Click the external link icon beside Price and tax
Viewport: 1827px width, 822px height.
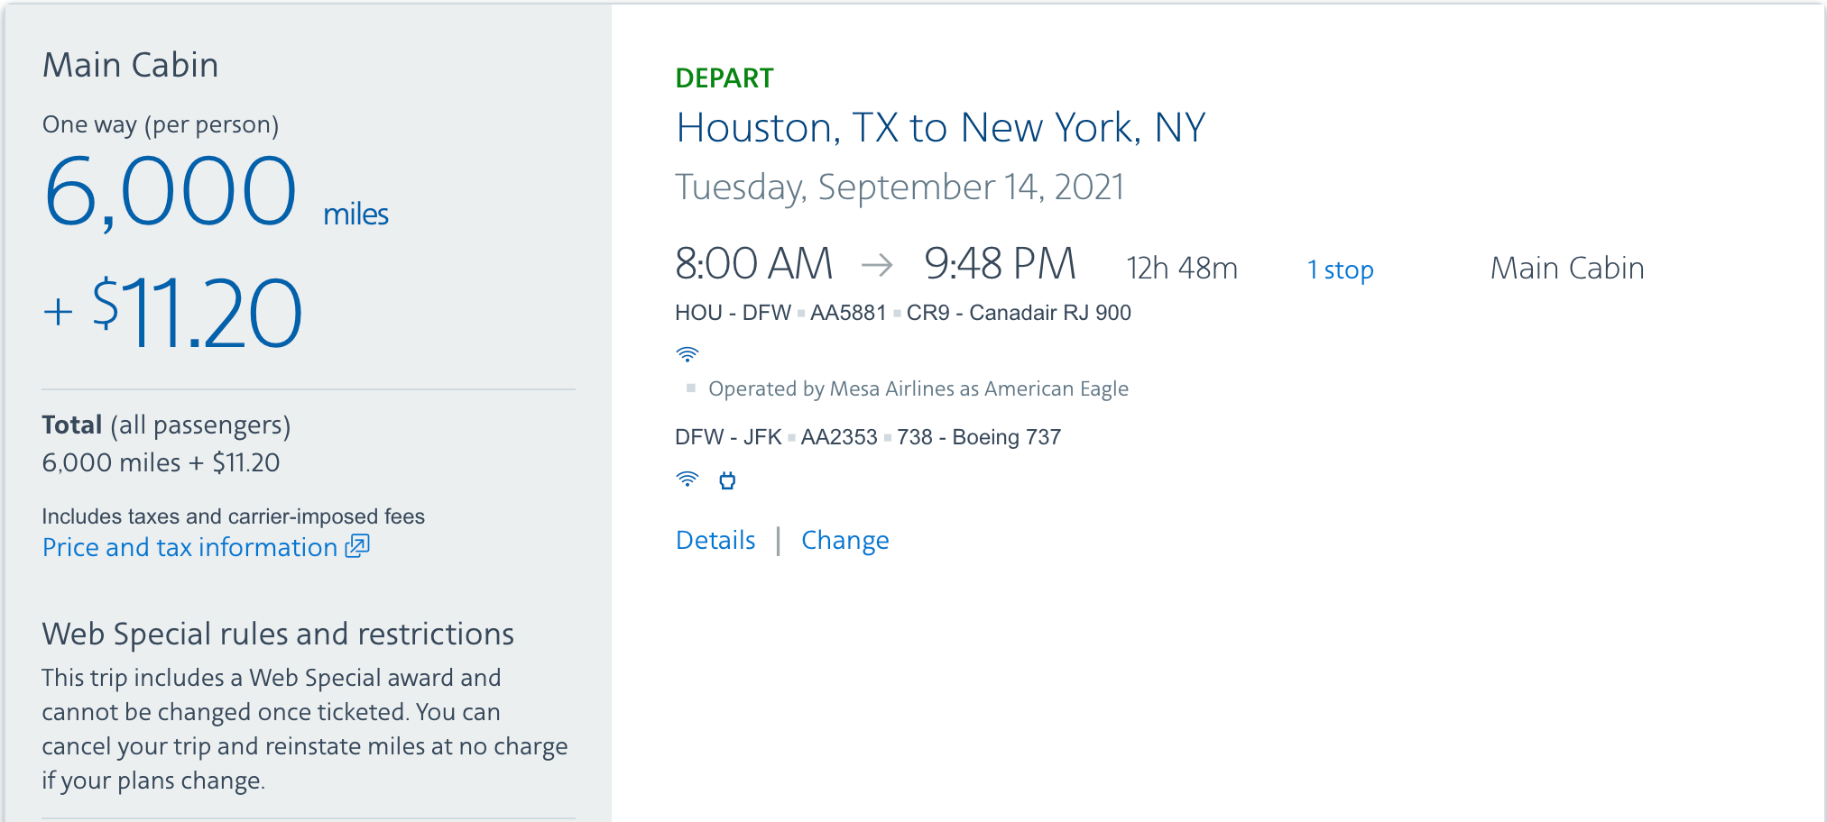357,546
